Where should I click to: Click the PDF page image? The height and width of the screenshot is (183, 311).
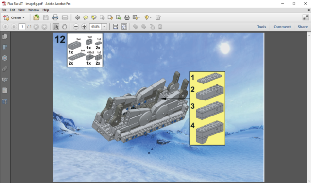click(159, 107)
